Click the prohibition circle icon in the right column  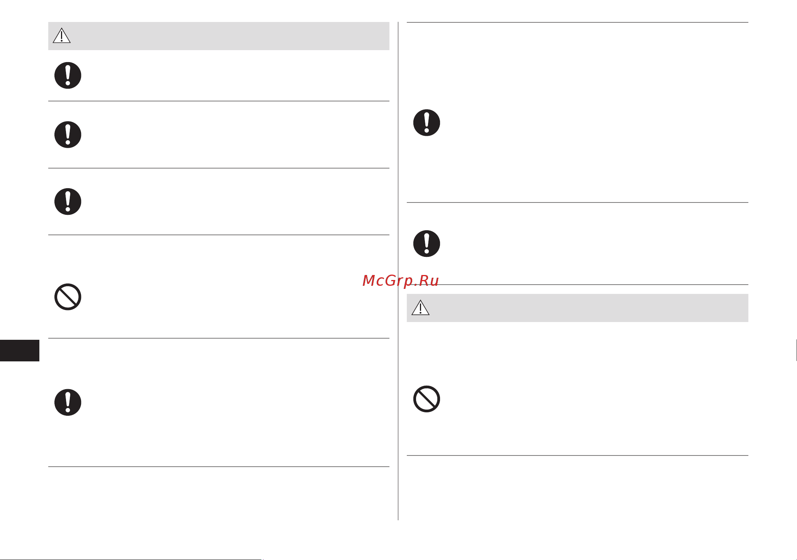426,399
